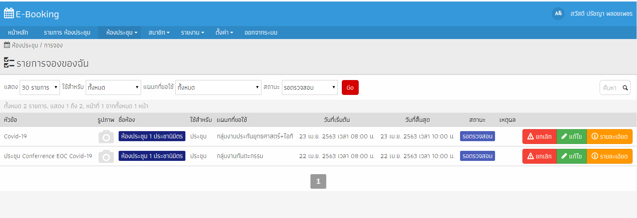Click camera image placeholder for Covid-19 row

[x=106, y=137]
